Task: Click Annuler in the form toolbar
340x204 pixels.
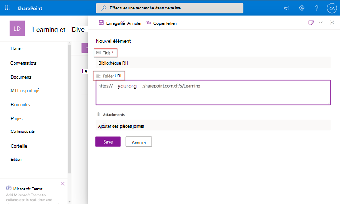Action: click(134, 23)
